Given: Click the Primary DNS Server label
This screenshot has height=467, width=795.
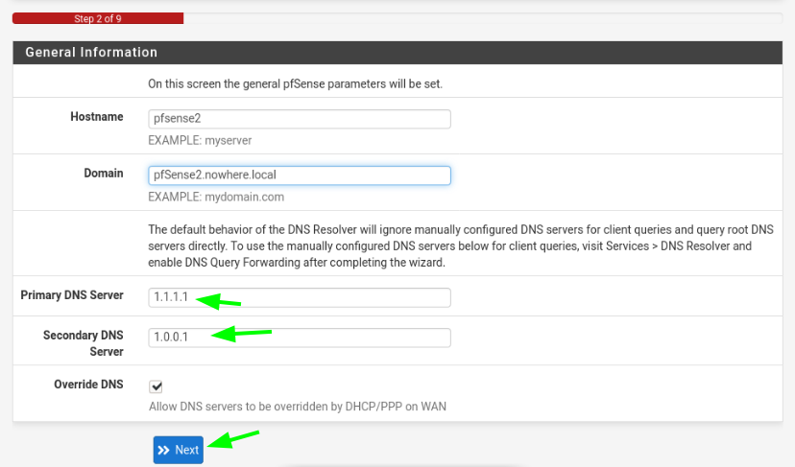Looking at the screenshot, I should coord(72,294).
